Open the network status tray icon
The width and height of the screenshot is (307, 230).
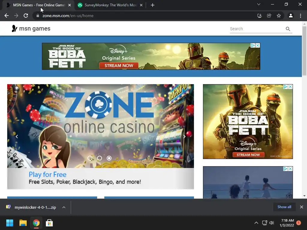[x=264, y=223]
